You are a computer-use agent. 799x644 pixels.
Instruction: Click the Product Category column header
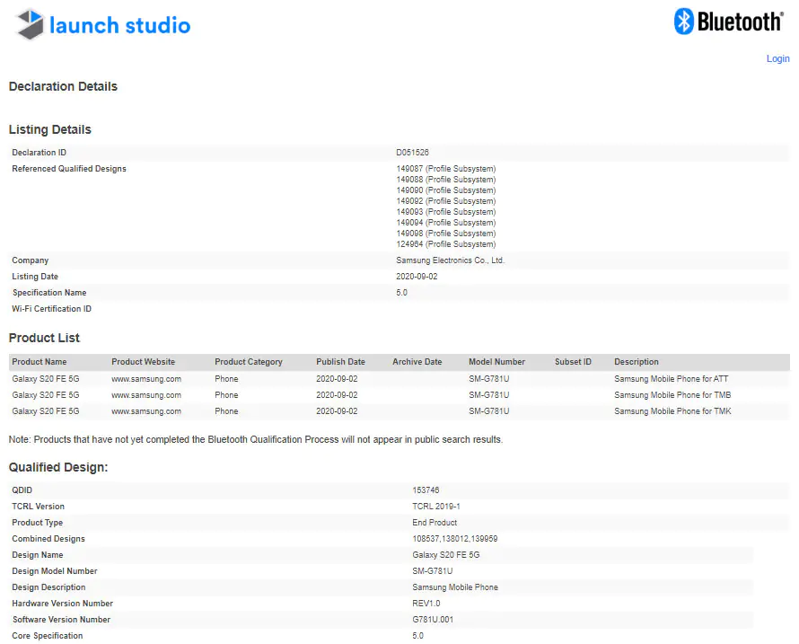[248, 361]
